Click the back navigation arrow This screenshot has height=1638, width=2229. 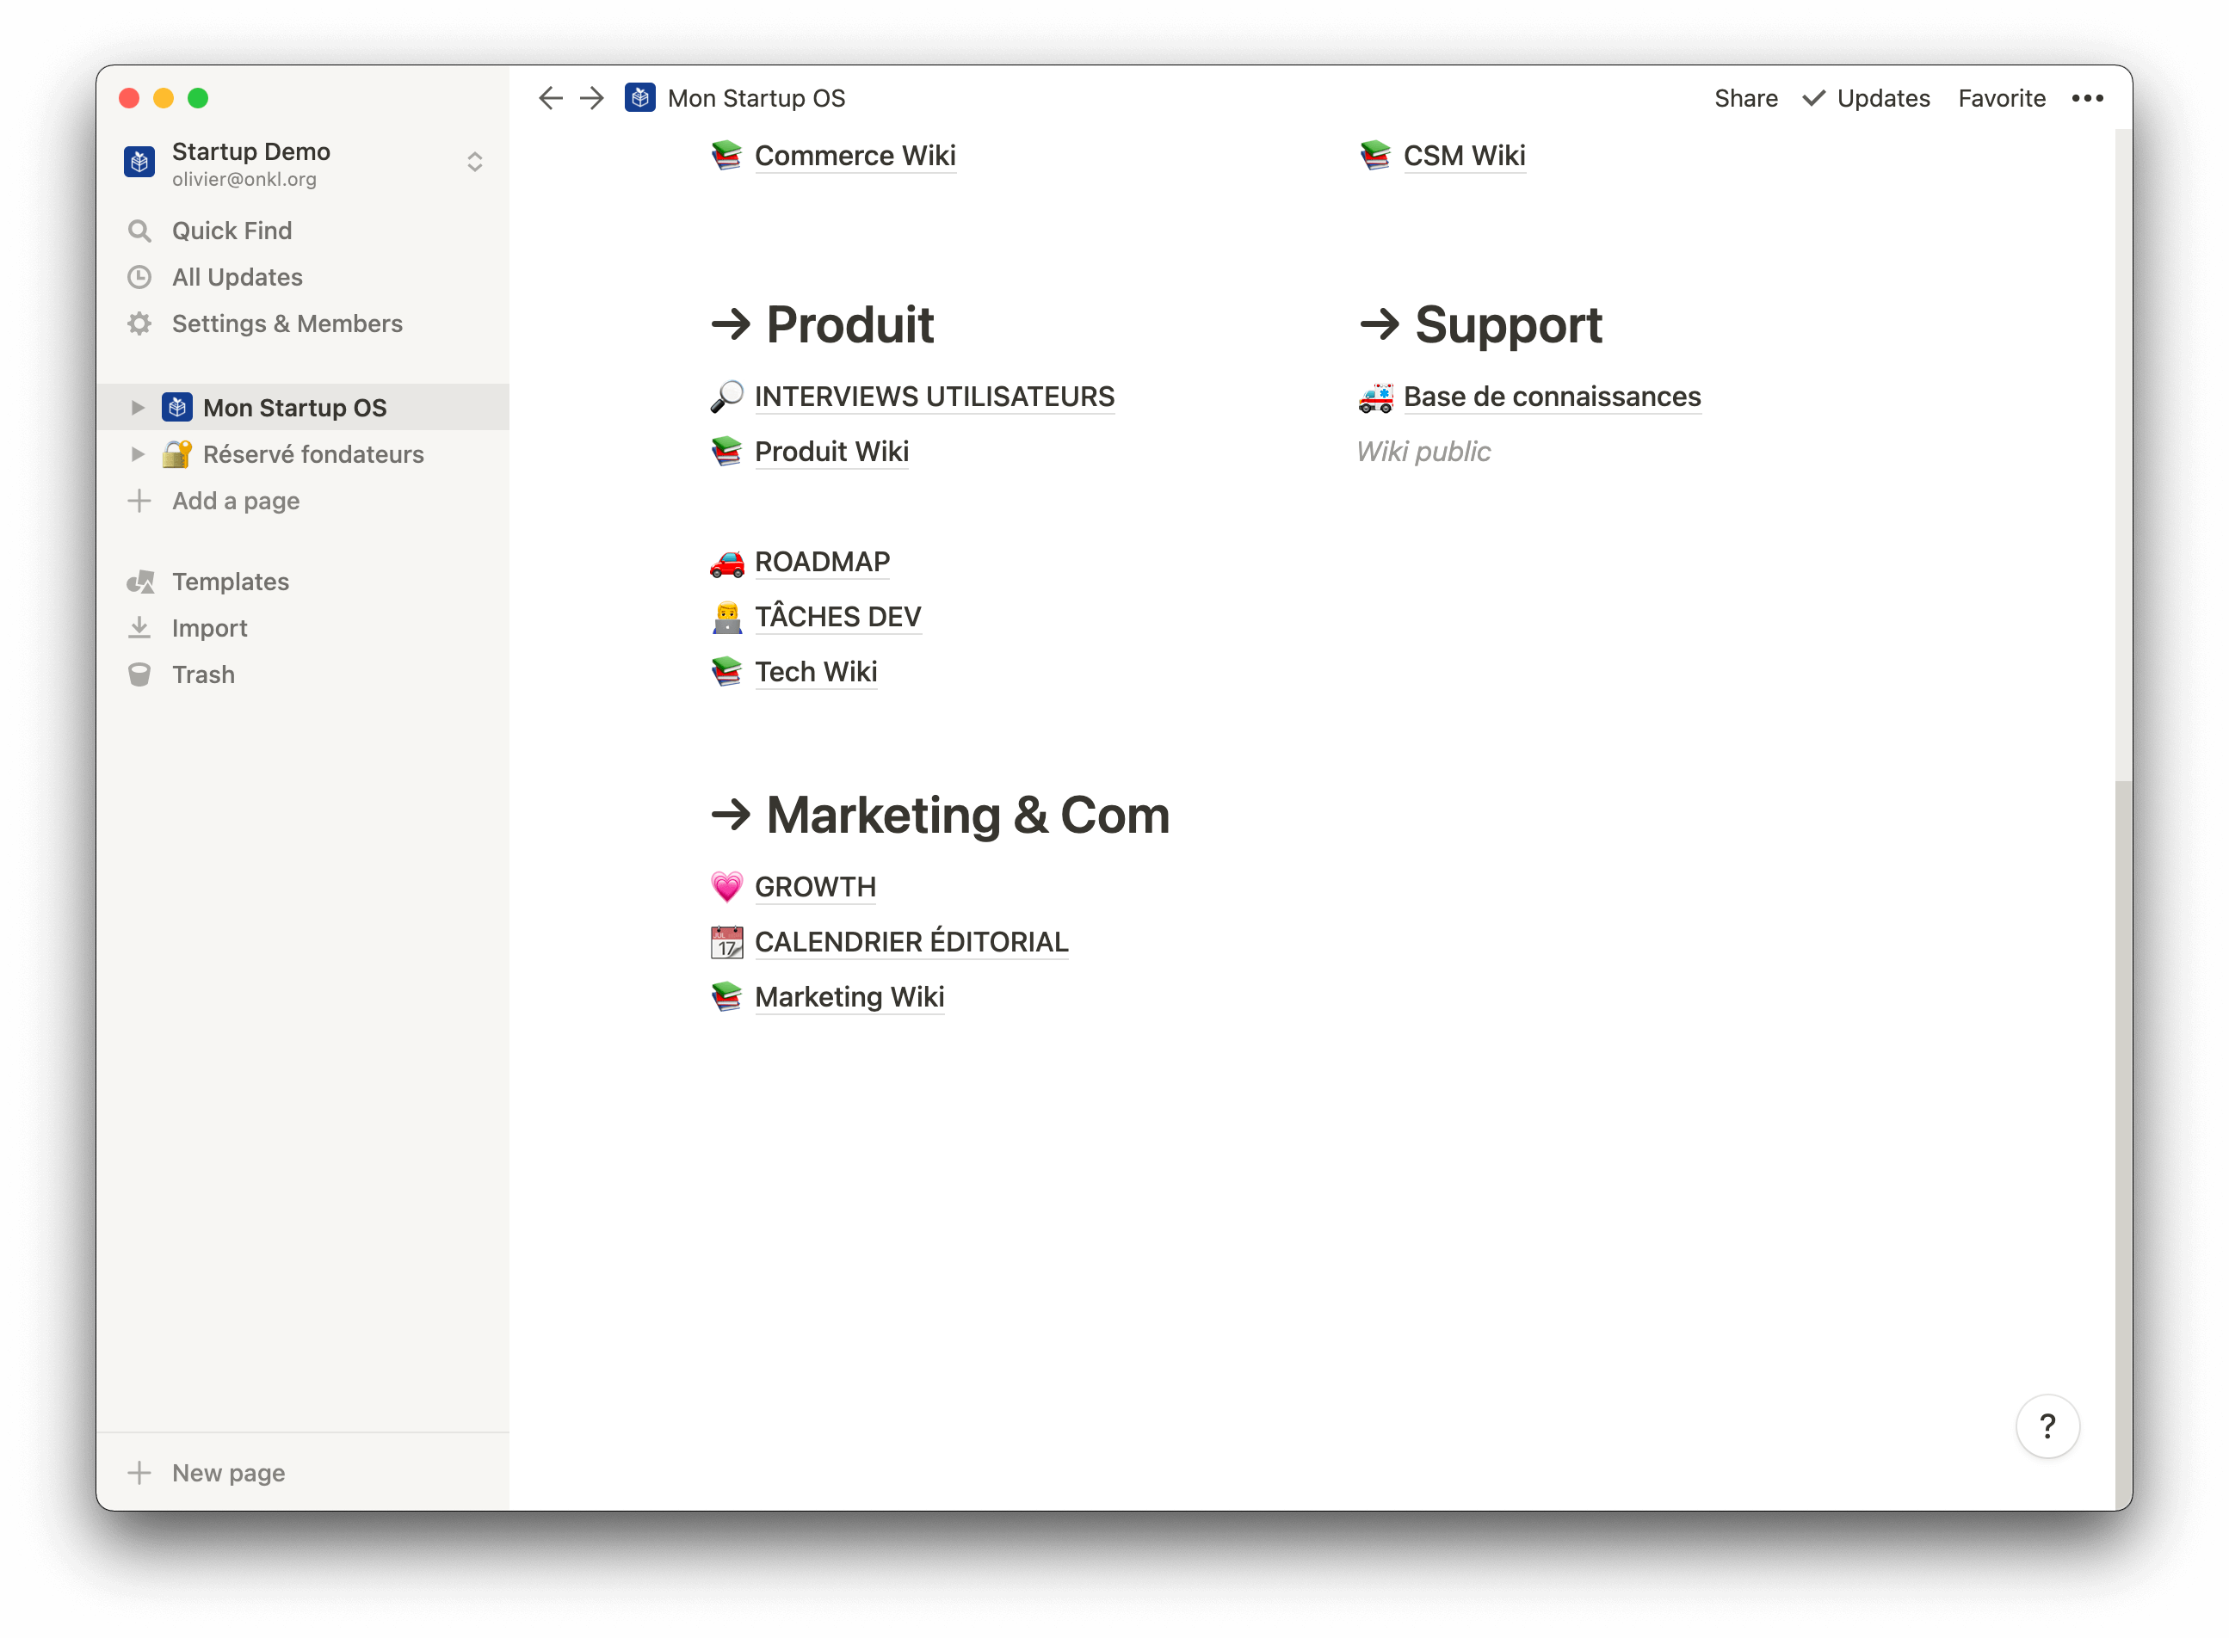[x=551, y=98]
